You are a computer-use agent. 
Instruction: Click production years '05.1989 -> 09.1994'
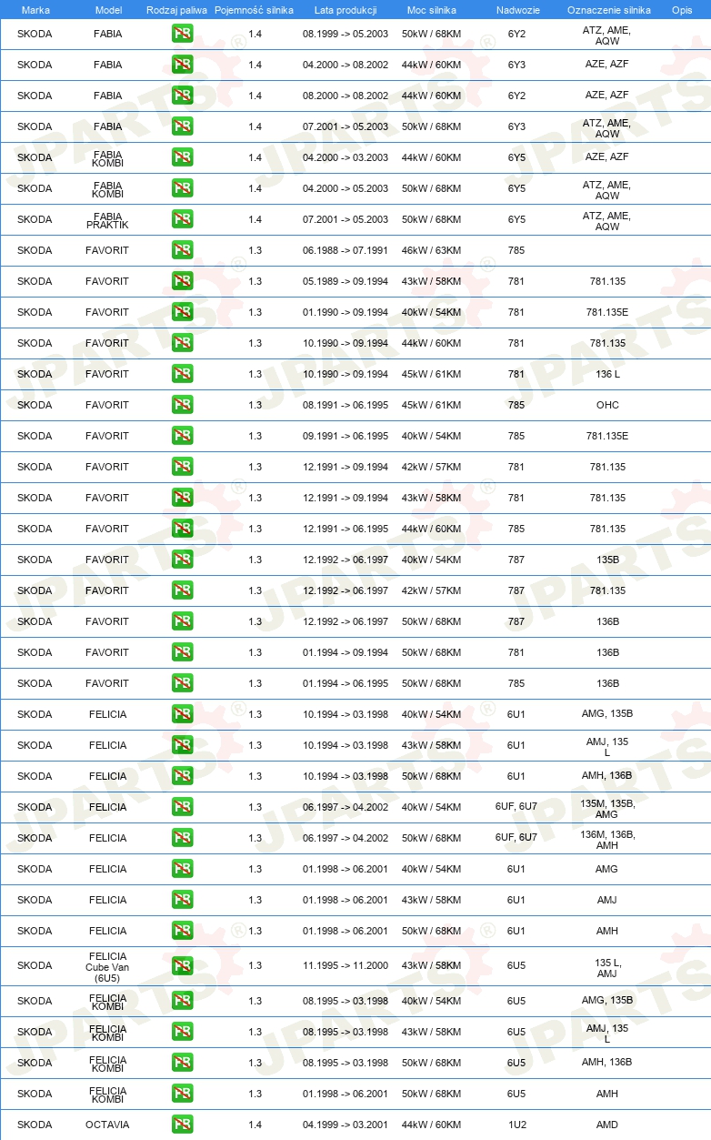(345, 281)
